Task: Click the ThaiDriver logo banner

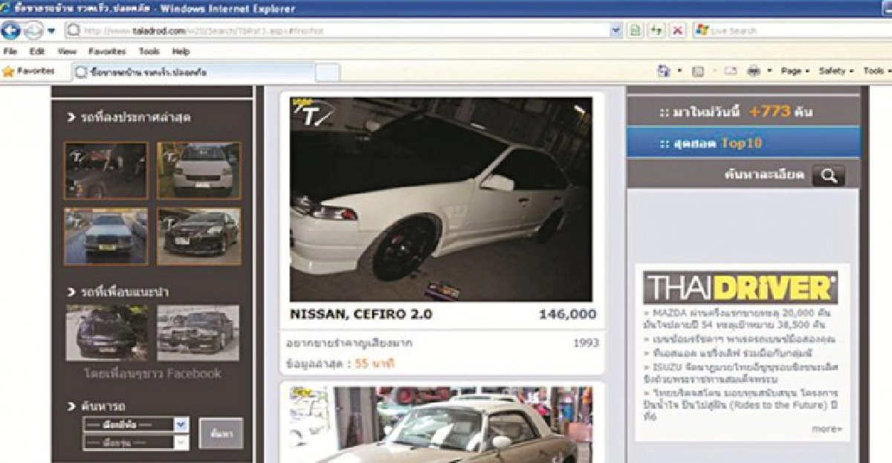Action: pos(740,287)
